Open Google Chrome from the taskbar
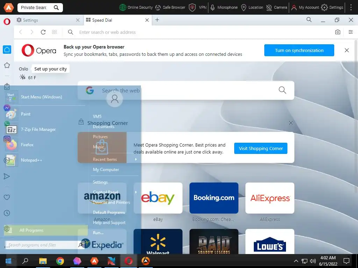The height and width of the screenshot is (268, 358). [60, 261]
